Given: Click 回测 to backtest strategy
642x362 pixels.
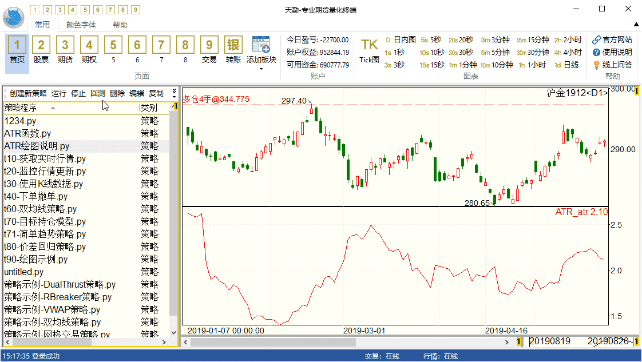Looking at the screenshot, I should click(97, 93).
